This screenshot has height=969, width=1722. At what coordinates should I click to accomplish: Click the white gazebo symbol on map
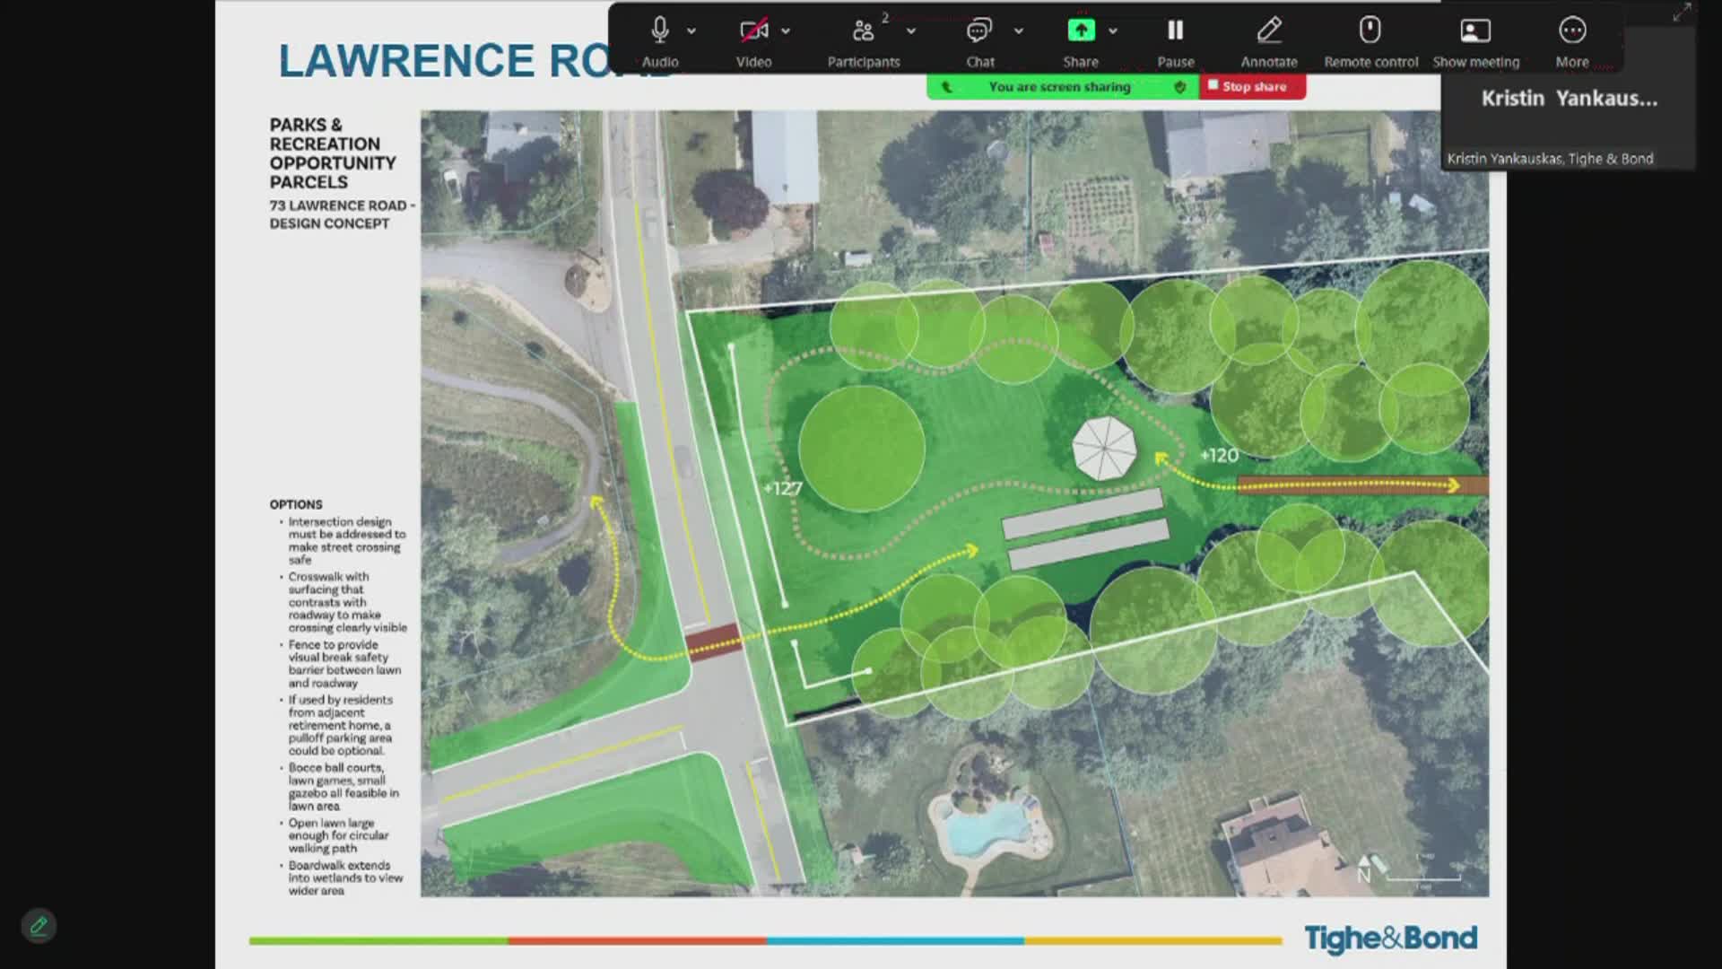[1104, 448]
